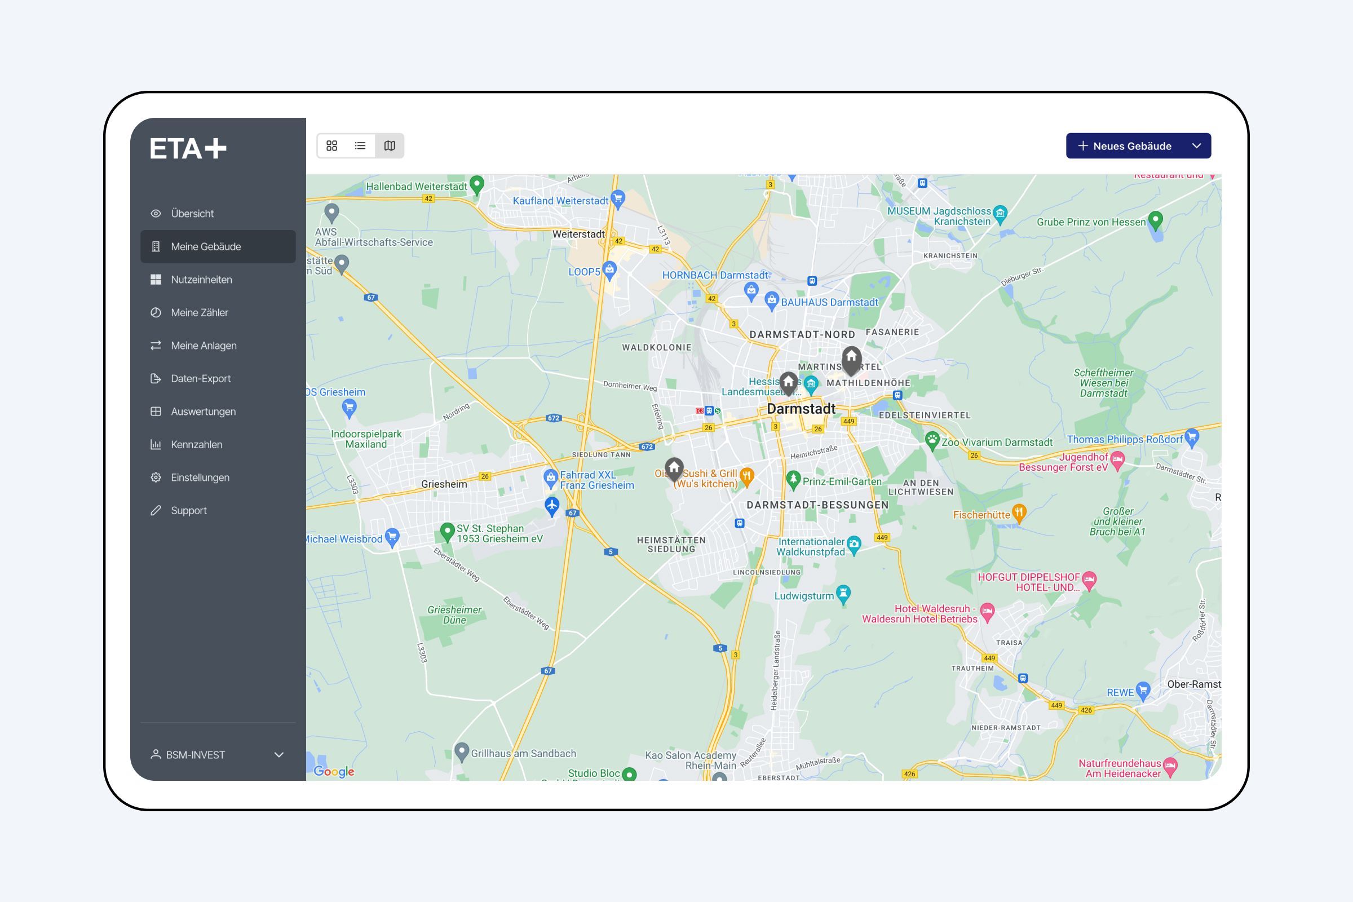This screenshot has width=1353, height=902.
Task: Click the BAUHAUS Darmstadt pin
Action: (772, 302)
